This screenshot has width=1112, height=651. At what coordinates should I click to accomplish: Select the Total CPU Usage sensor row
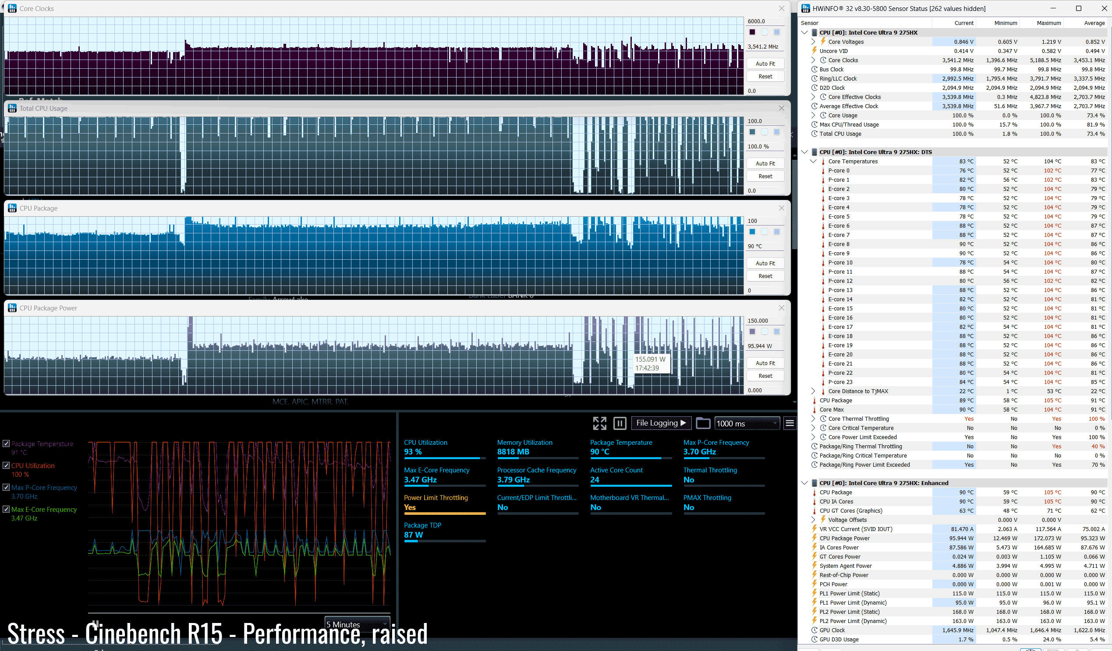840,134
